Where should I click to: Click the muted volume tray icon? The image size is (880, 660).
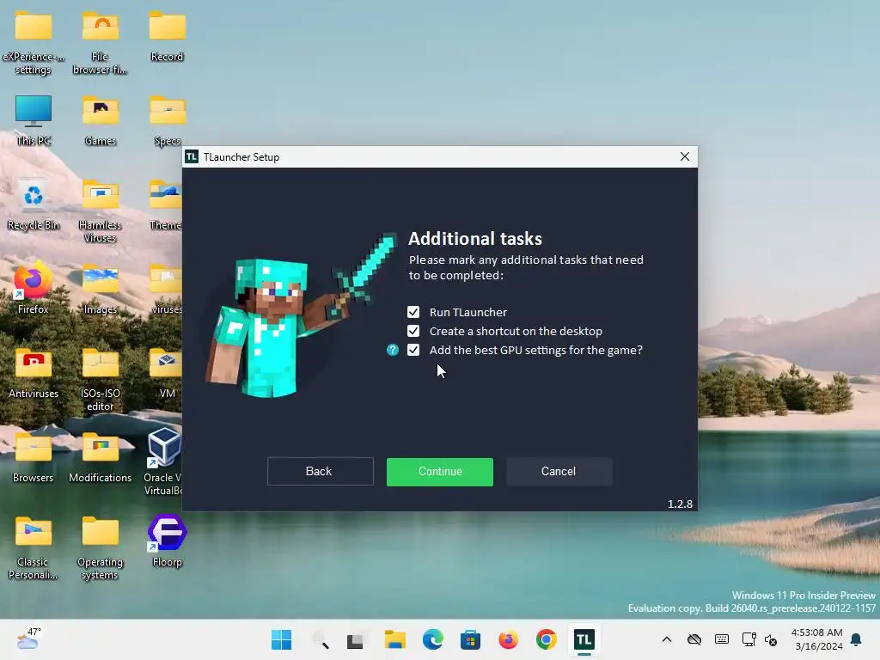pyautogui.click(x=772, y=639)
